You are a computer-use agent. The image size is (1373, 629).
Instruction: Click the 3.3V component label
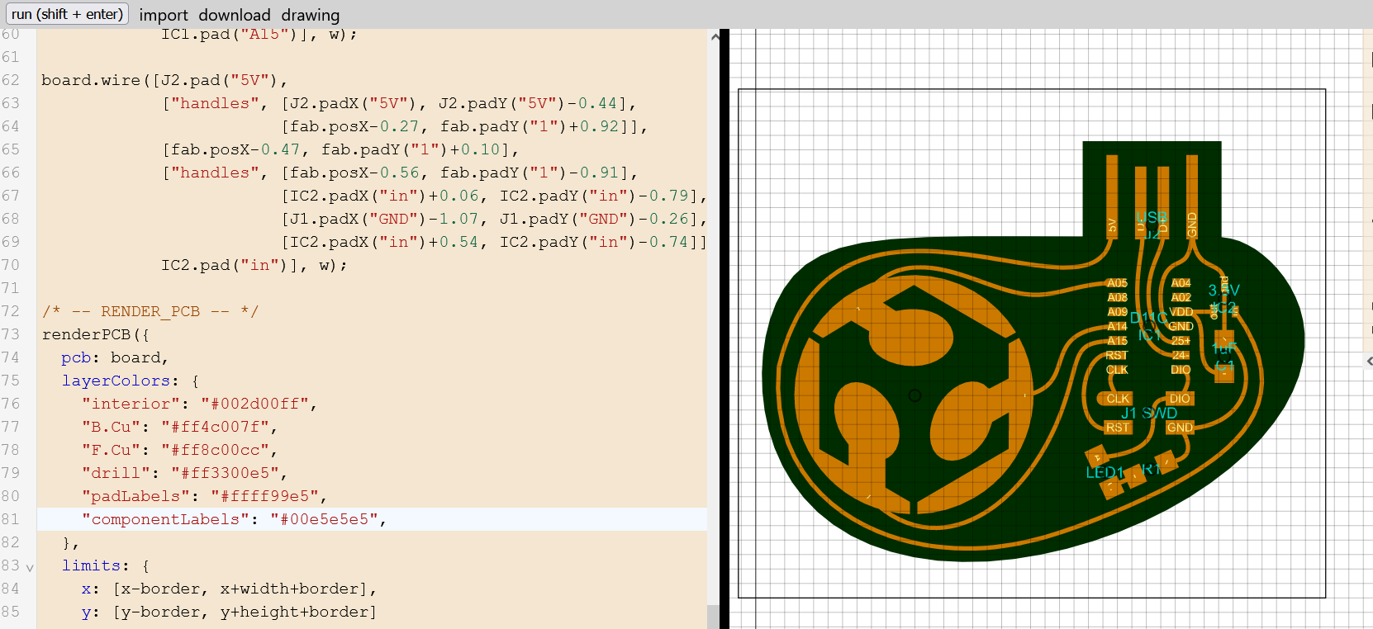point(1223,291)
